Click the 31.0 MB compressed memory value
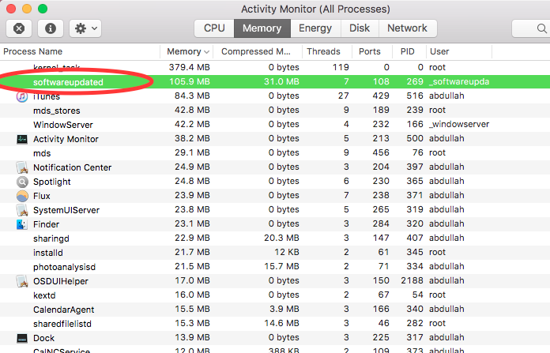 pyautogui.click(x=281, y=81)
